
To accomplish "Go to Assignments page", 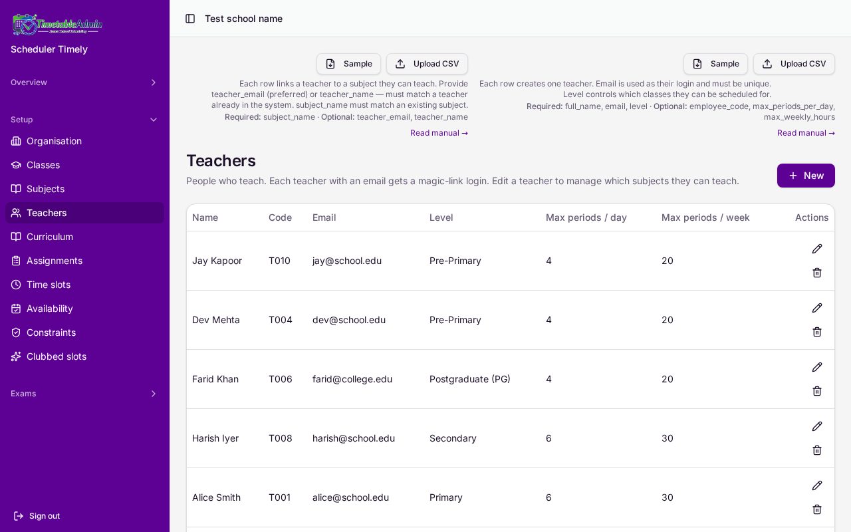I will coord(84,261).
